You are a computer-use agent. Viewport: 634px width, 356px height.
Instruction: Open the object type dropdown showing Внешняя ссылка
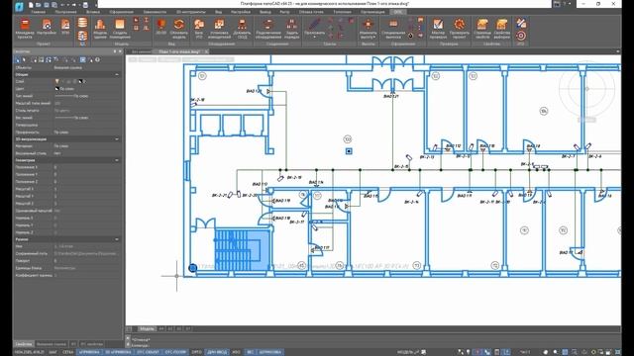(86, 68)
